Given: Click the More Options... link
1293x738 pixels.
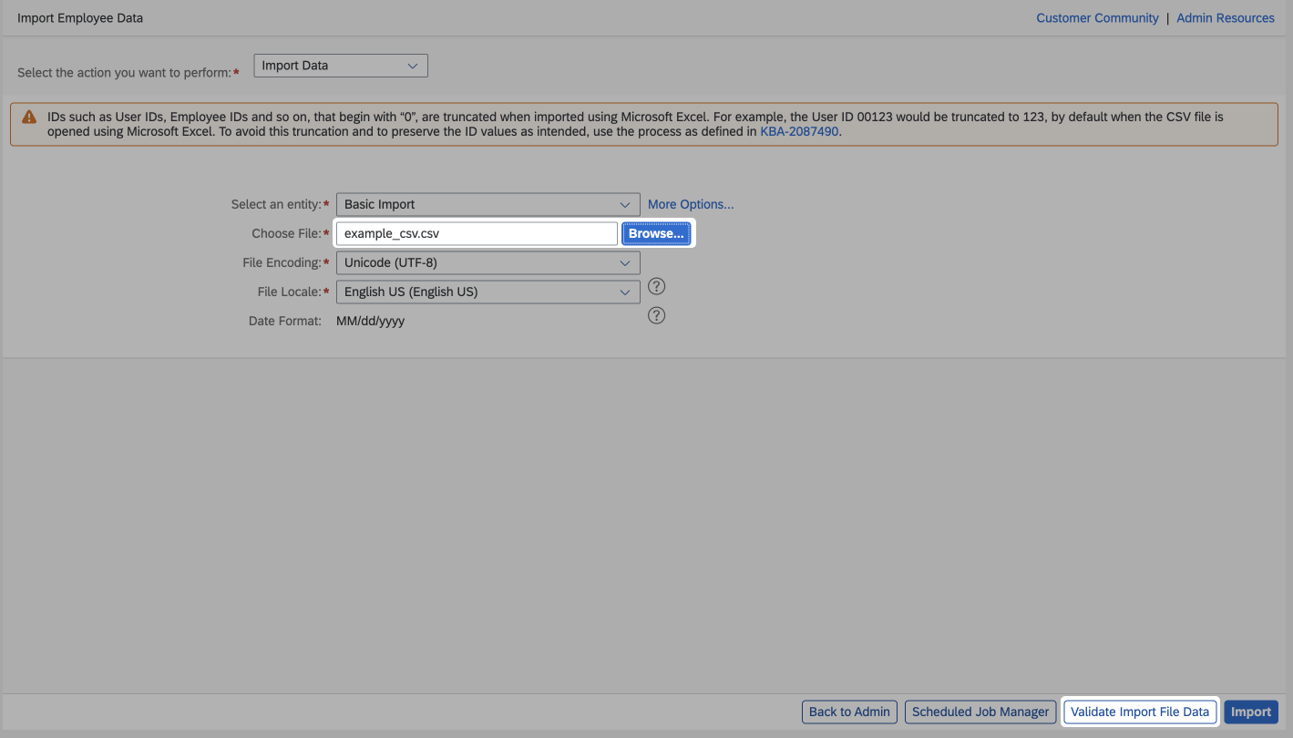Looking at the screenshot, I should [x=691, y=204].
